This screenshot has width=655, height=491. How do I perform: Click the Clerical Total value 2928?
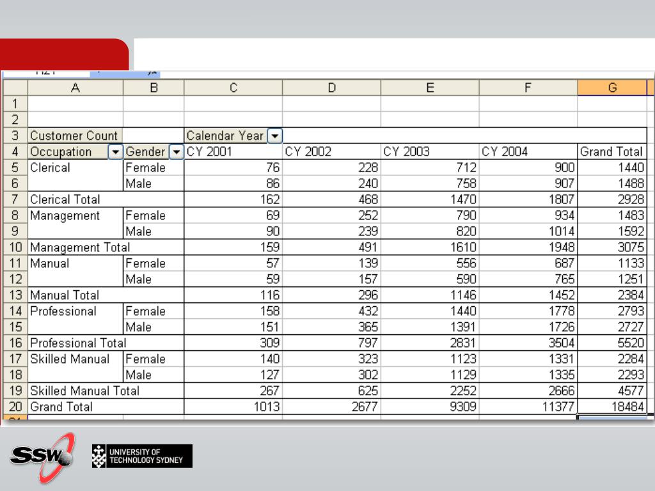pos(612,199)
